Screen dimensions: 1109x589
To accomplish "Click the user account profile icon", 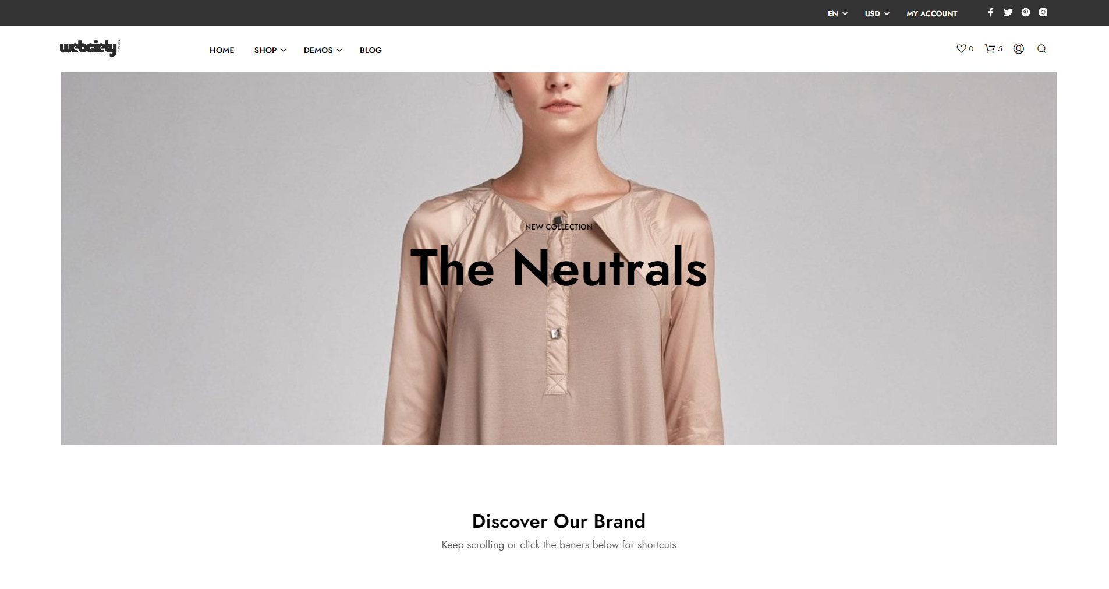I will (x=1018, y=49).
